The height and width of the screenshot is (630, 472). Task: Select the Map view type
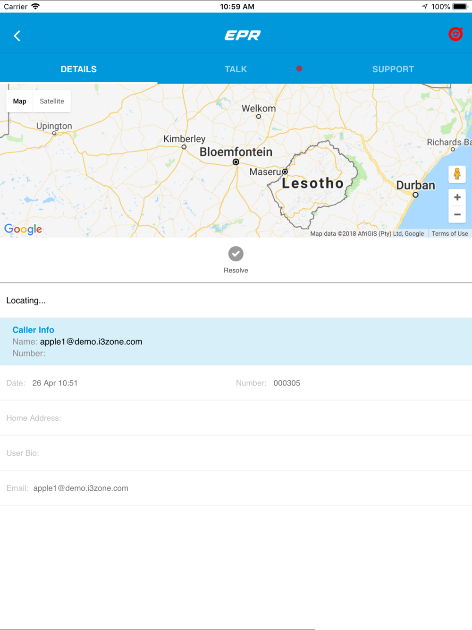(x=20, y=101)
